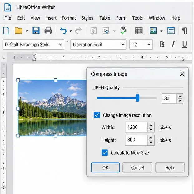Screen dimensions: 194x194
Task: Open the Styles menu
Action: pyautogui.click(x=87, y=18)
